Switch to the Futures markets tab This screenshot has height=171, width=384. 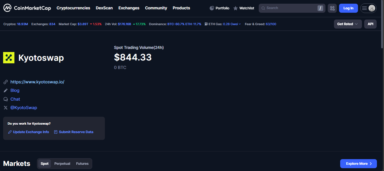pos(82,164)
